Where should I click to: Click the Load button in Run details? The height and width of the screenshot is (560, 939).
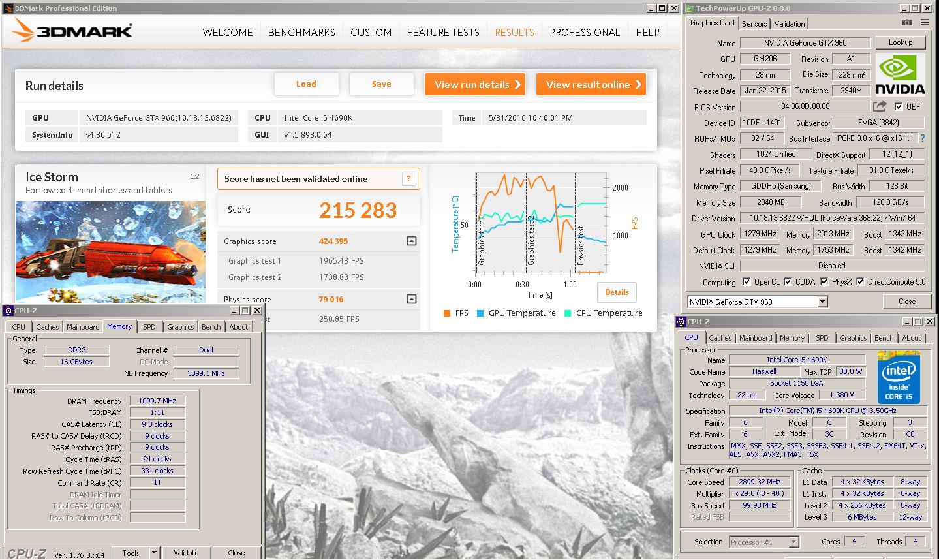pos(306,84)
